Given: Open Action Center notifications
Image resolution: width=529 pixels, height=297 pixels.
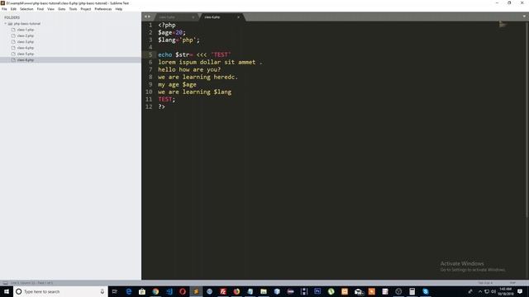Looking at the screenshot, I should tap(520, 291).
